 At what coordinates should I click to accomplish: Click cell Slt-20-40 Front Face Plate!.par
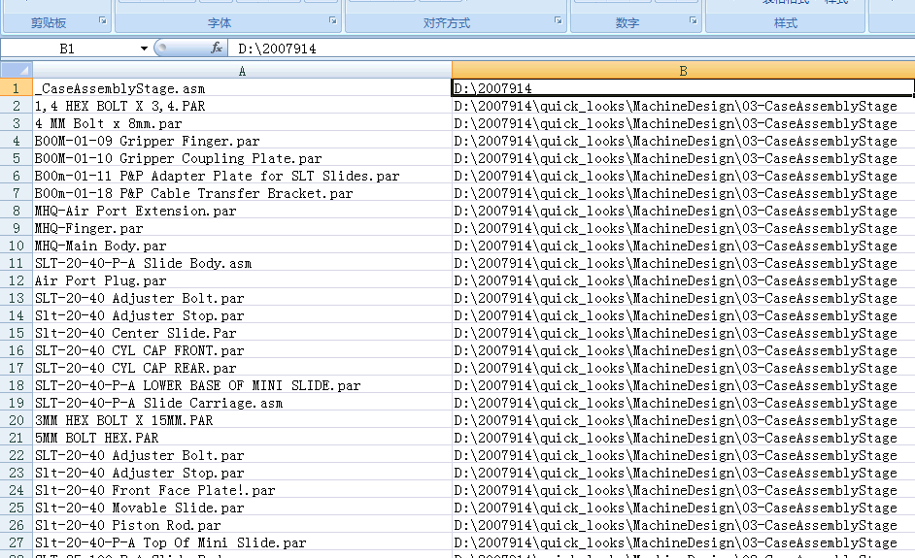pyautogui.click(x=242, y=490)
